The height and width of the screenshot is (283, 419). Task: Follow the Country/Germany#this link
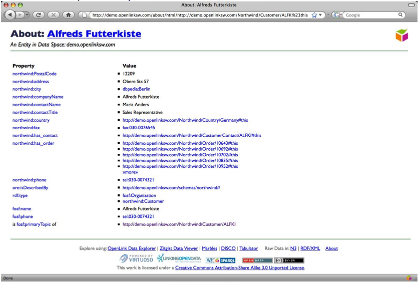(x=185, y=120)
